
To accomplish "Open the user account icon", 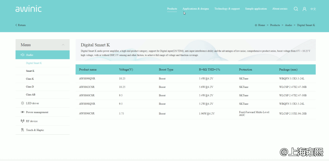I will tap(304, 9).
